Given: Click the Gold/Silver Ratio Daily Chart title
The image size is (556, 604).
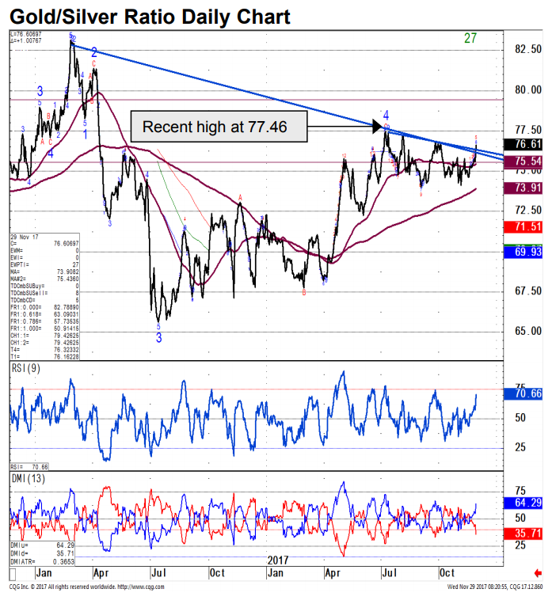Looking at the screenshot, I should tap(150, 17).
